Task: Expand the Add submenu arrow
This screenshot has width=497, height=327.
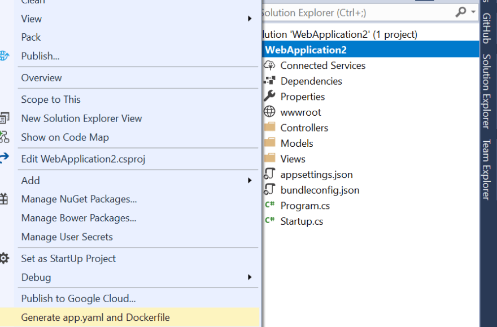Action: (250, 181)
